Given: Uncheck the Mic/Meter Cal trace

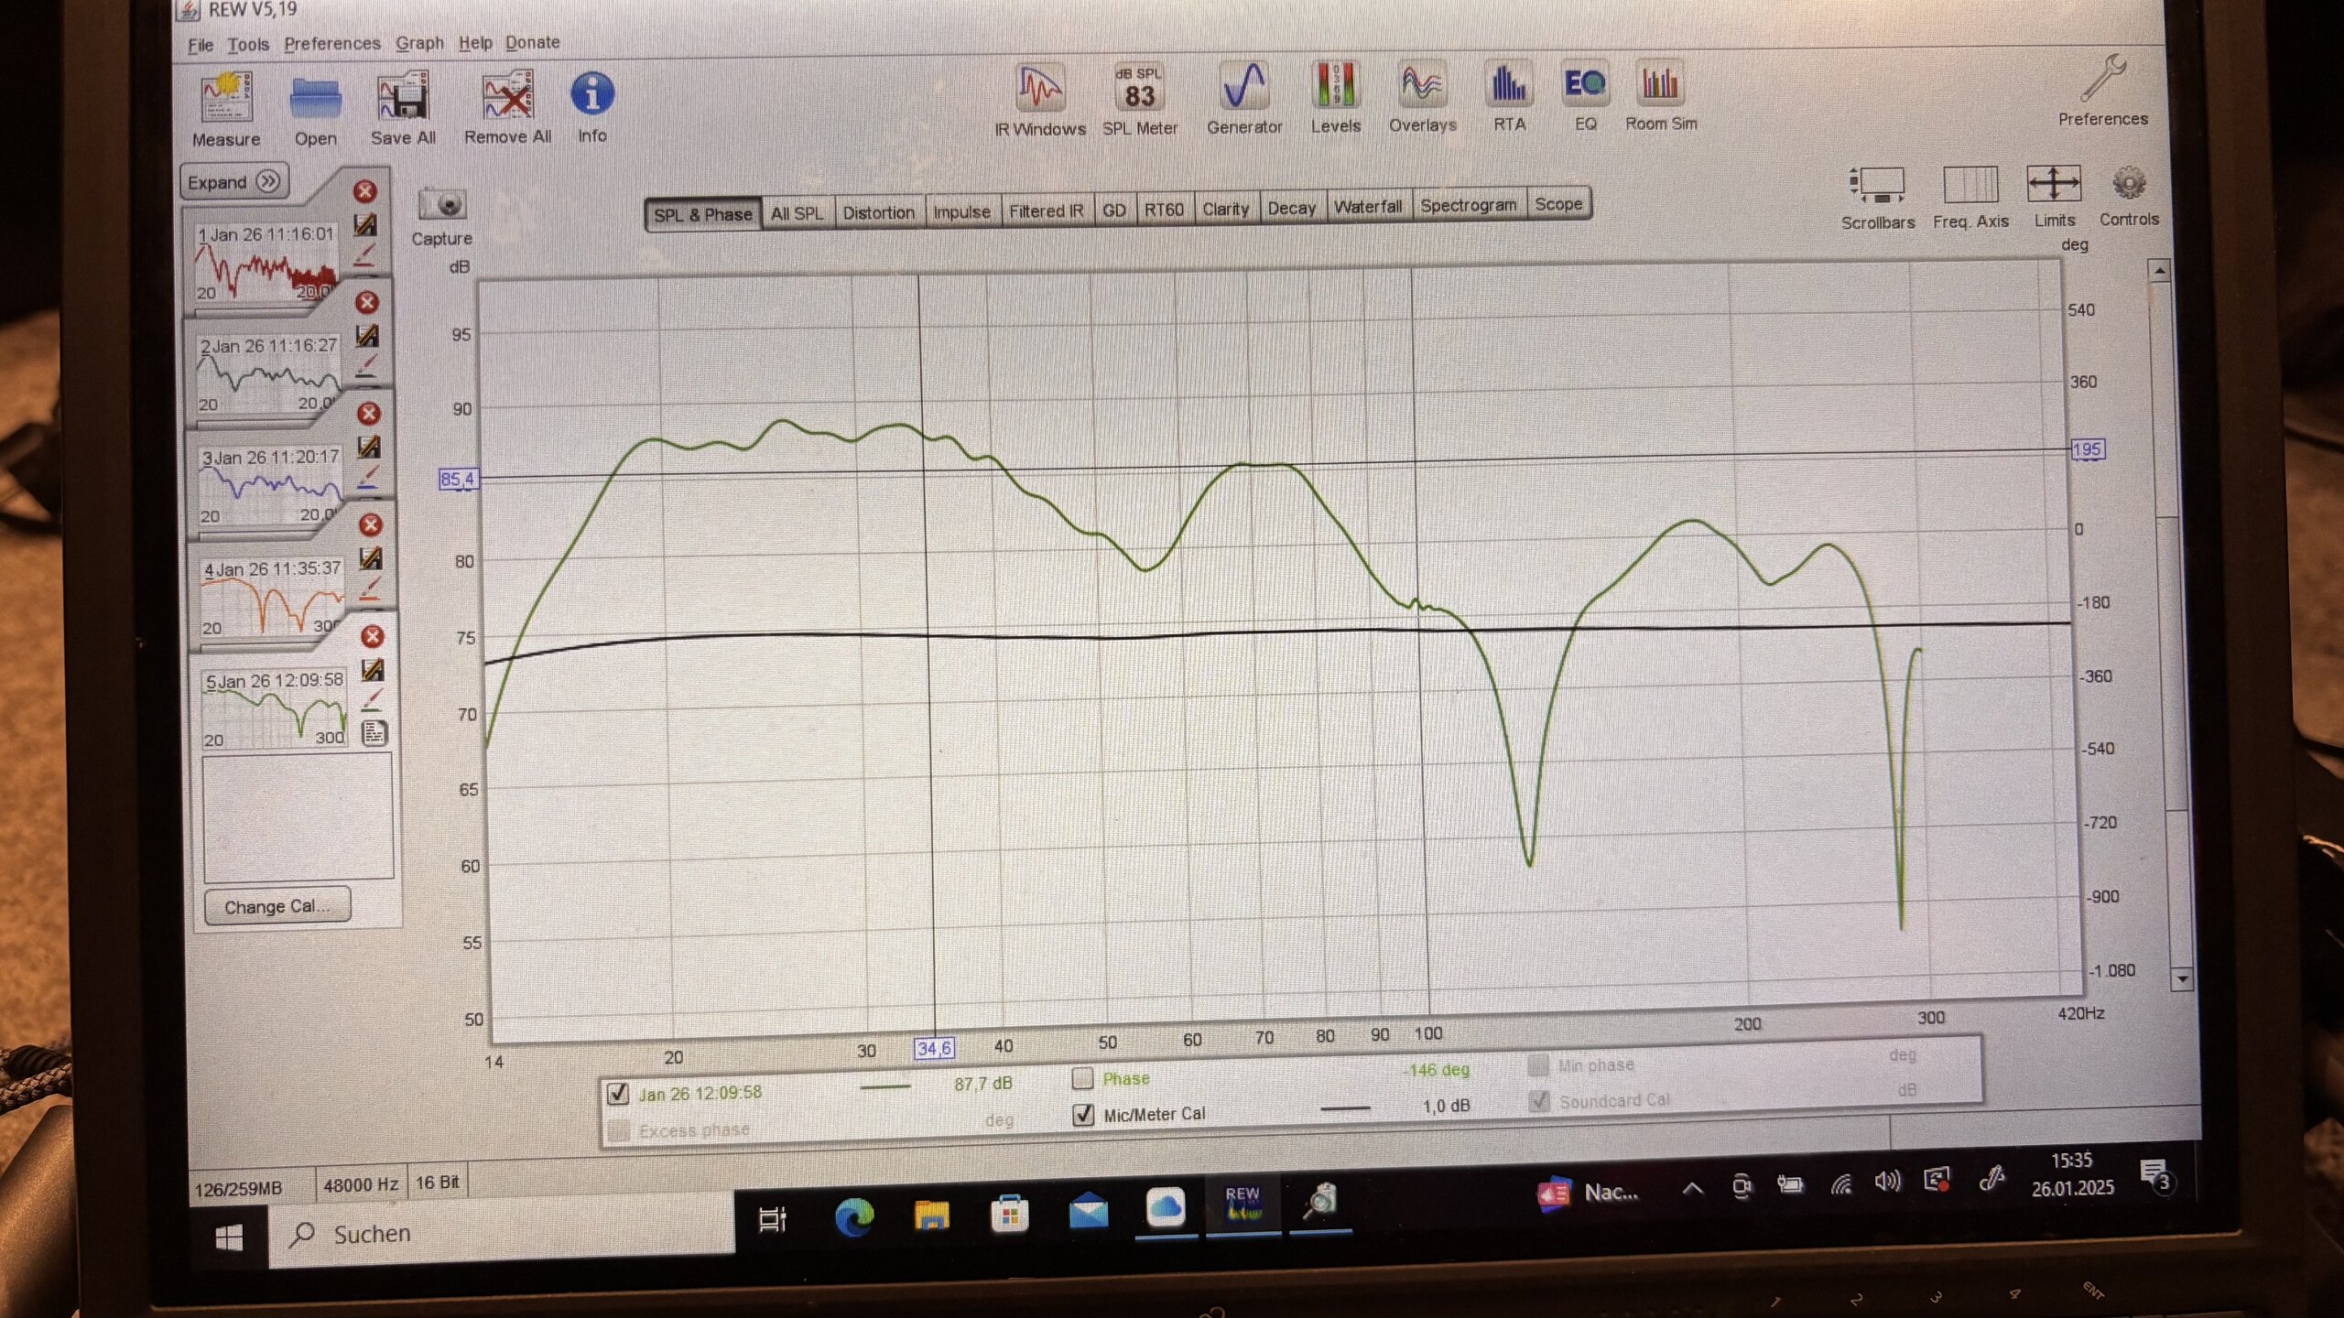Looking at the screenshot, I should click(x=1083, y=1114).
